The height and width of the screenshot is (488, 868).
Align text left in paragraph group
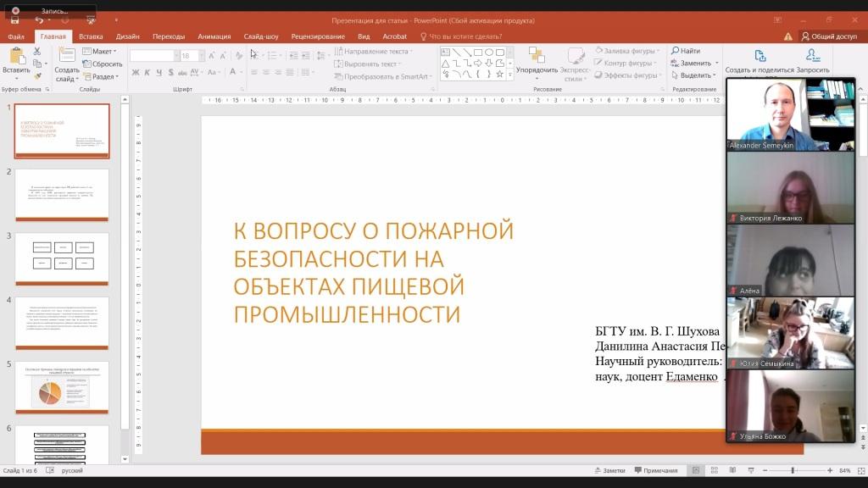coord(253,73)
